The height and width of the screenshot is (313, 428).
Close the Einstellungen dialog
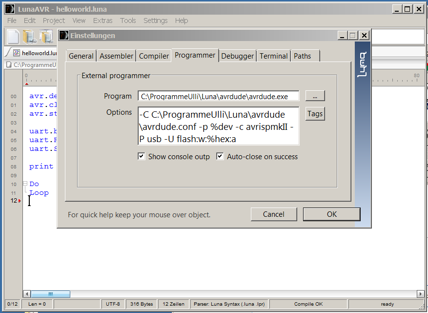point(364,36)
